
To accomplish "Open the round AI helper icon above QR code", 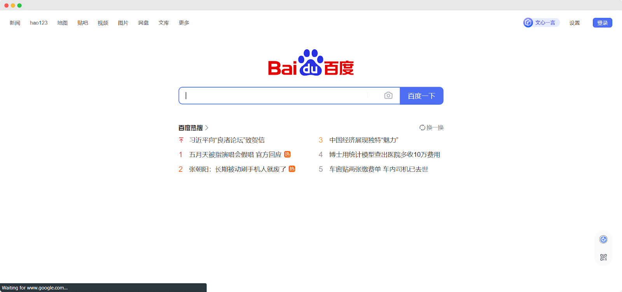I will click(603, 240).
